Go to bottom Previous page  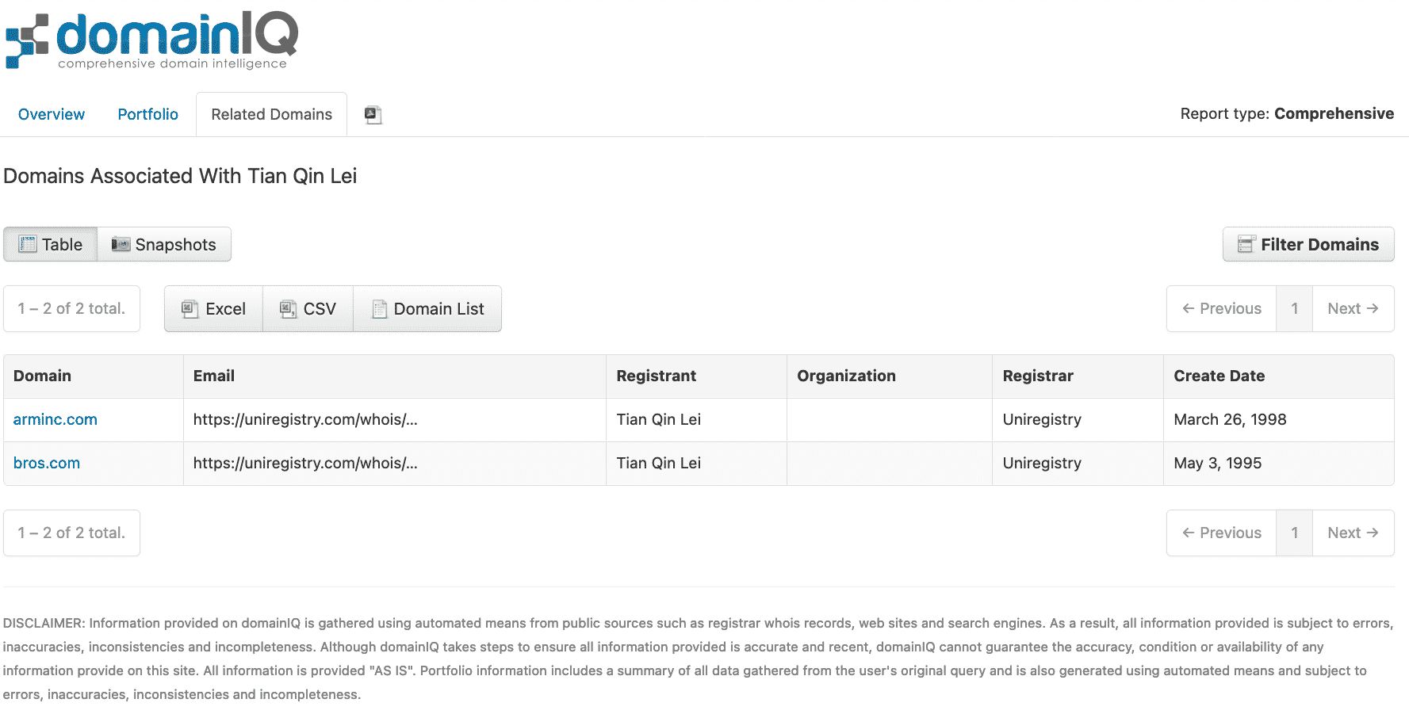[1221, 533]
